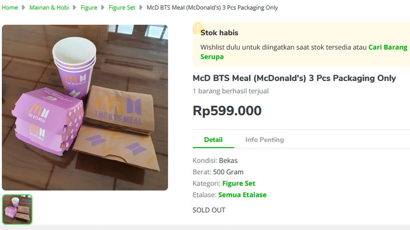Visit the Figure breadcrumb link
410x230 pixels.
click(x=89, y=7)
